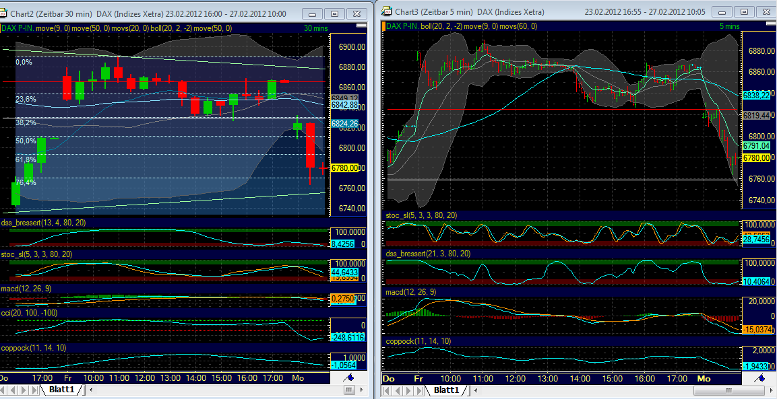The height and width of the screenshot is (399, 777).
Task: Click the first-sheet navigation arrow icon in Chart2
Action: click(x=3, y=389)
